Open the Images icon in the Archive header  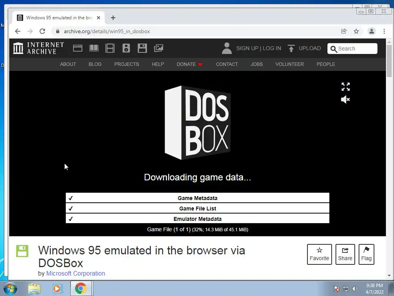(159, 48)
